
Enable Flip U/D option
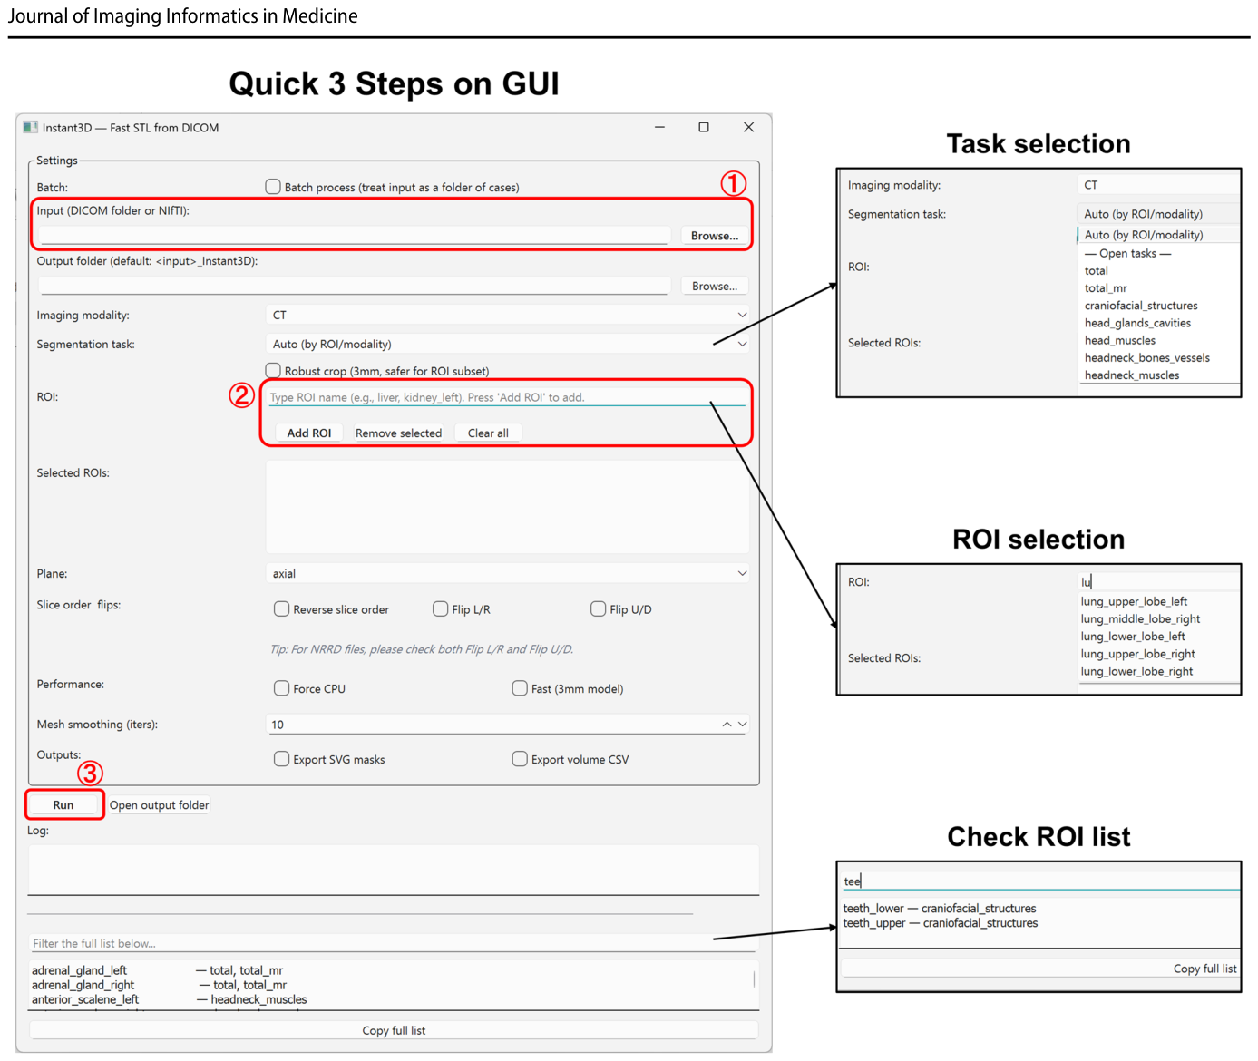click(599, 608)
